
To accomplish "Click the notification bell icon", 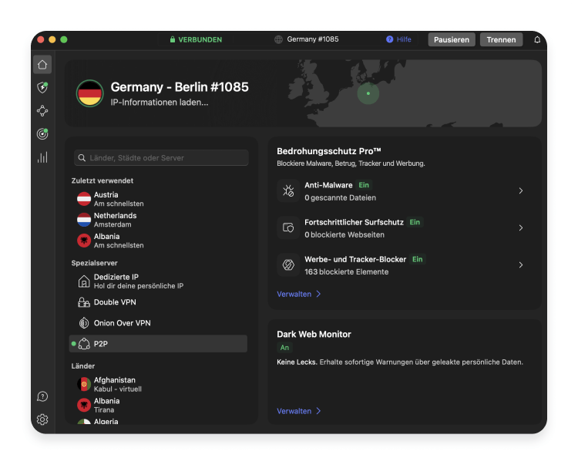I will tap(537, 39).
